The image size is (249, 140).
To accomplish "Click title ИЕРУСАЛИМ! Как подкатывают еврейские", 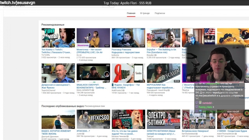I will pyautogui.click(x=161, y=86).
